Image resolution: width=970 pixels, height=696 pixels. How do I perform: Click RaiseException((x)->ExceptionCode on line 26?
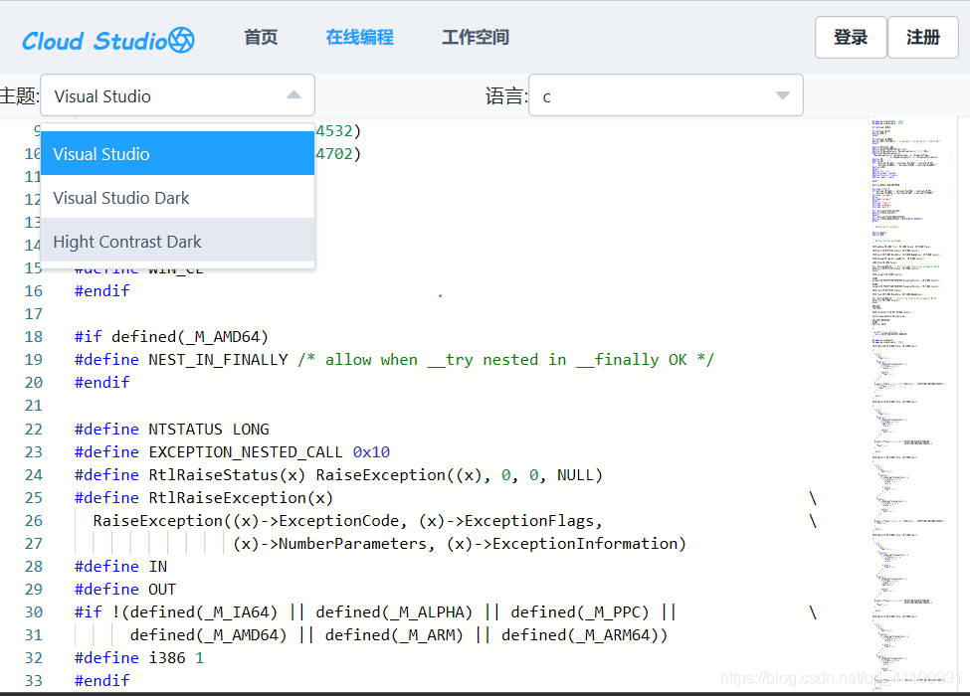coord(246,520)
